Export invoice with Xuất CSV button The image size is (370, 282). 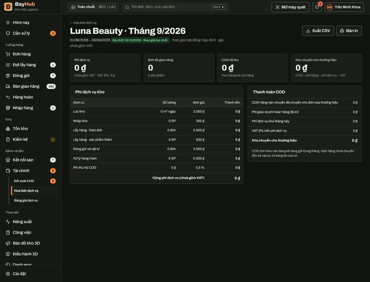tap(318, 31)
